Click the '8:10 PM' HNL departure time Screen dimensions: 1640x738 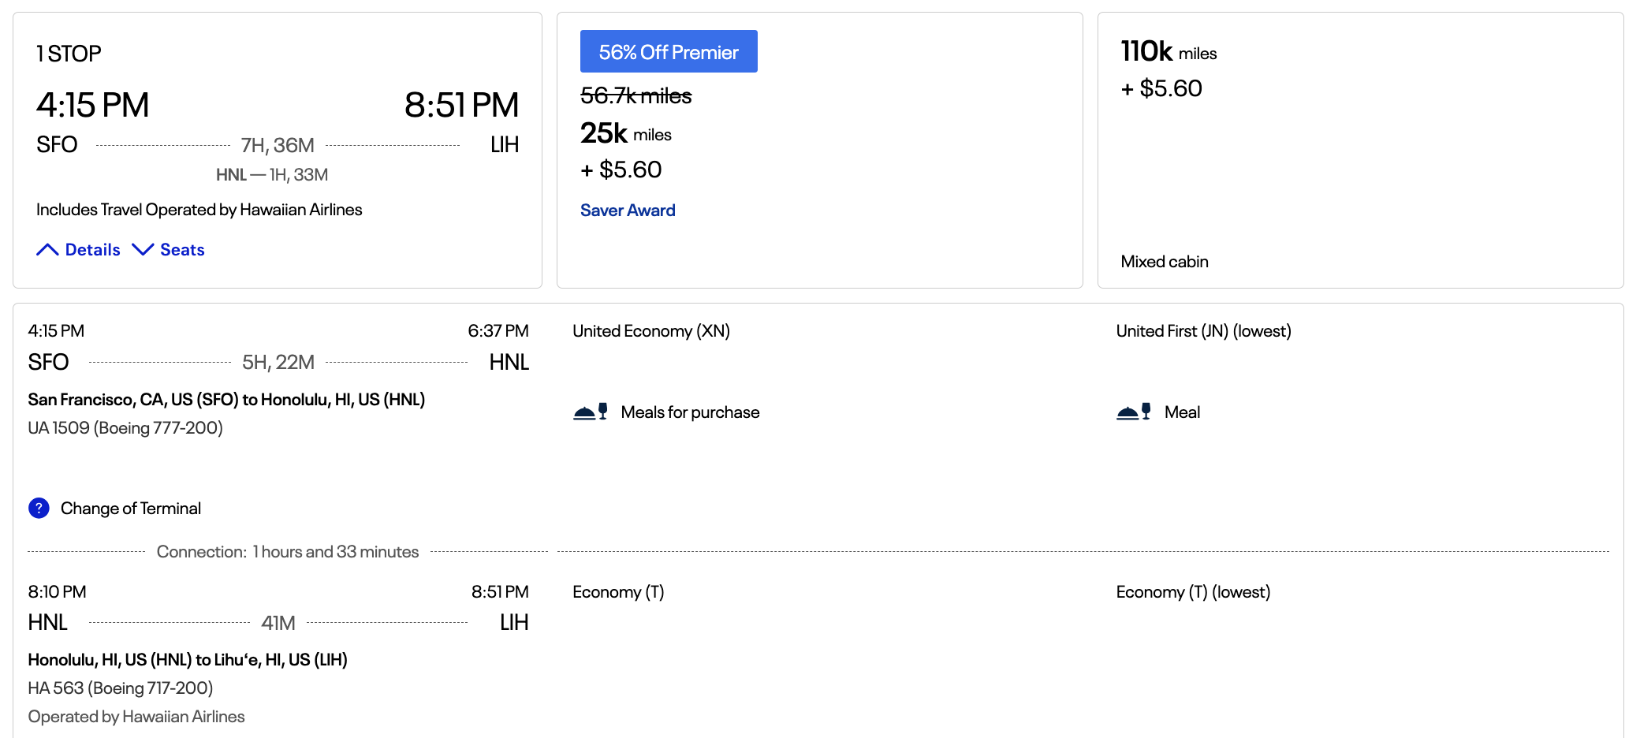[x=58, y=592]
